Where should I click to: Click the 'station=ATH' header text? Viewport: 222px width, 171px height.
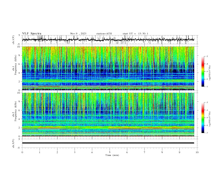(104, 34)
